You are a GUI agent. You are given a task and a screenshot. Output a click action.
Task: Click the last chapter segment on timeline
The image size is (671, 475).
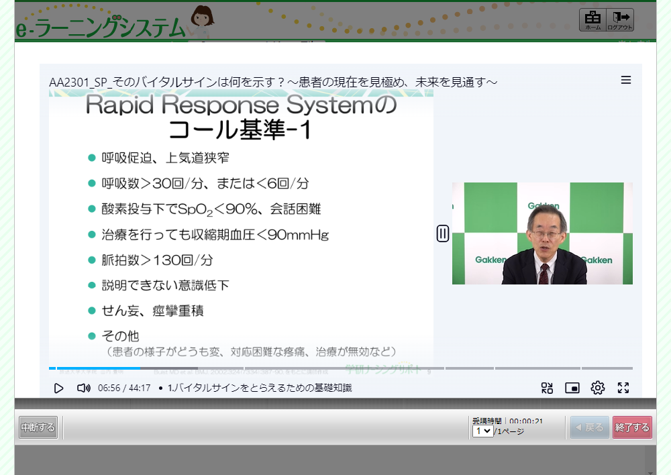(x=607, y=368)
